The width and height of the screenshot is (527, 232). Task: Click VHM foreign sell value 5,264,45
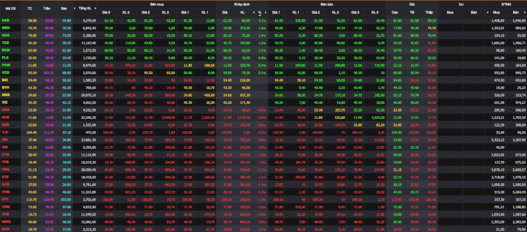click(519, 192)
